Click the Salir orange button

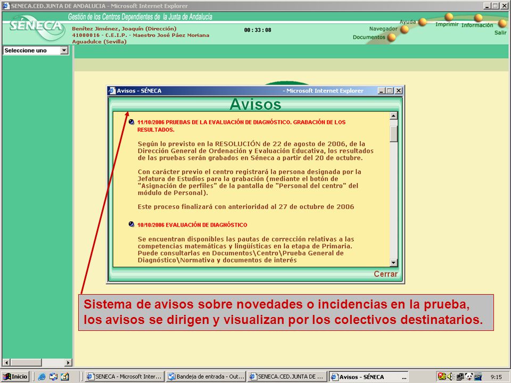502,23
